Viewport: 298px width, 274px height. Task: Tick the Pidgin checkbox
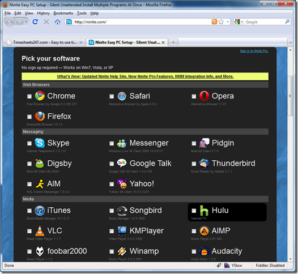pyautogui.click(x=194, y=143)
